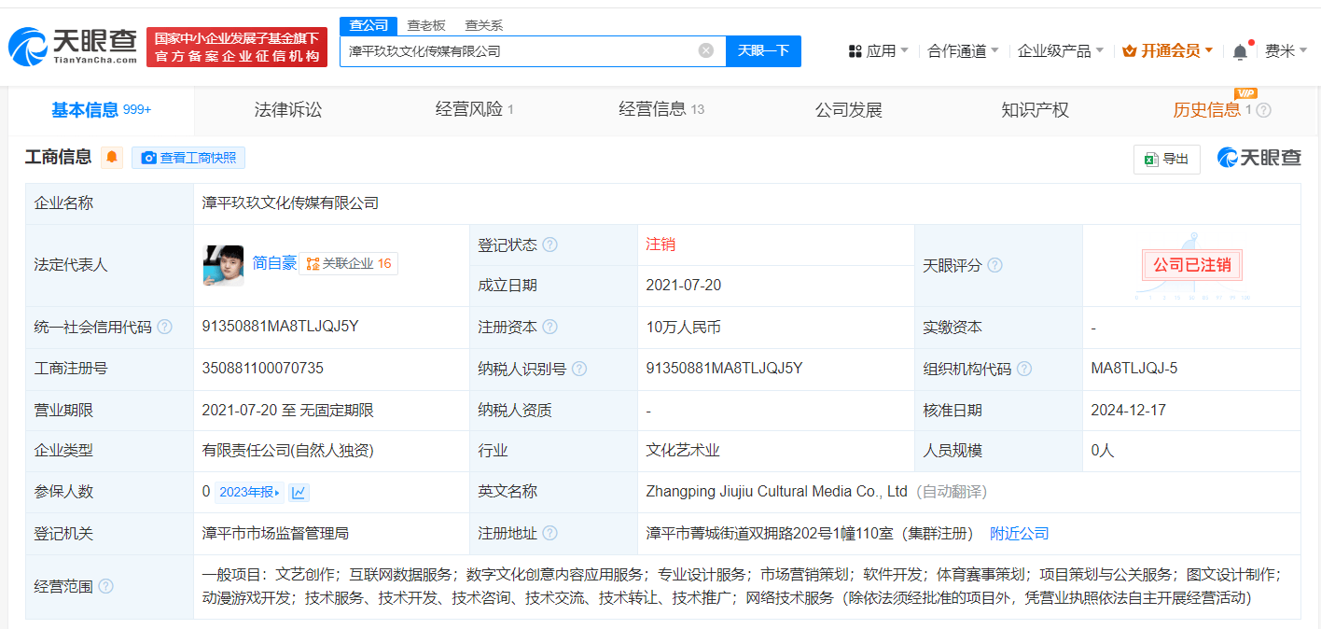Open the 开通会员 dropdown

tap(1167, 50)
